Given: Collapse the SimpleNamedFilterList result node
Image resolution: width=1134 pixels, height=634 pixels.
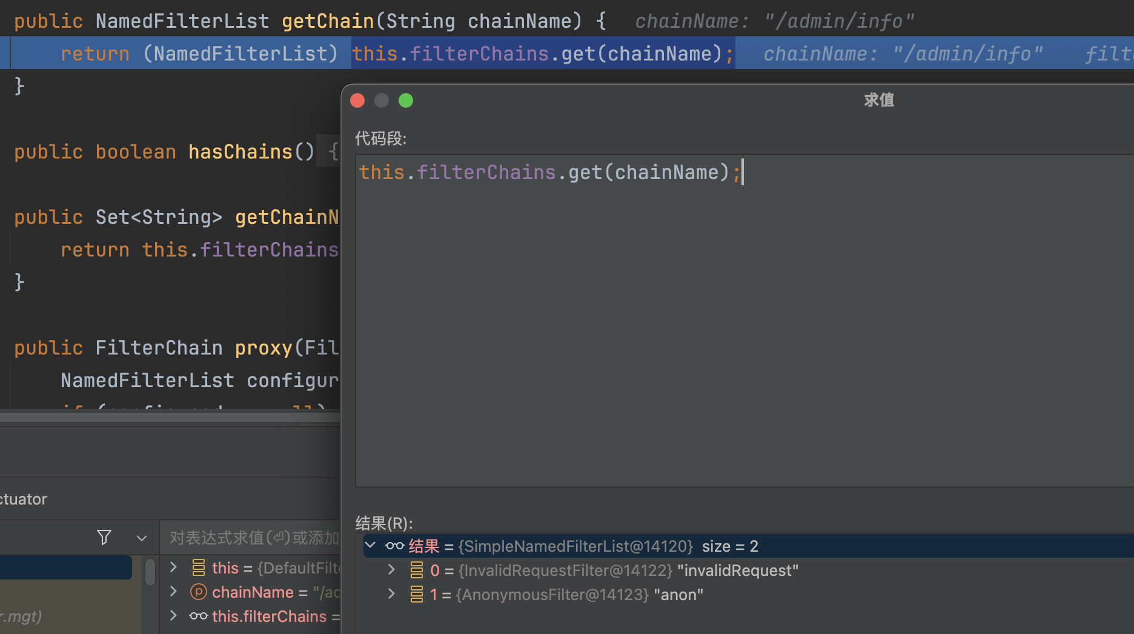Looking at the screenshot, I should [x=370, y=546].
